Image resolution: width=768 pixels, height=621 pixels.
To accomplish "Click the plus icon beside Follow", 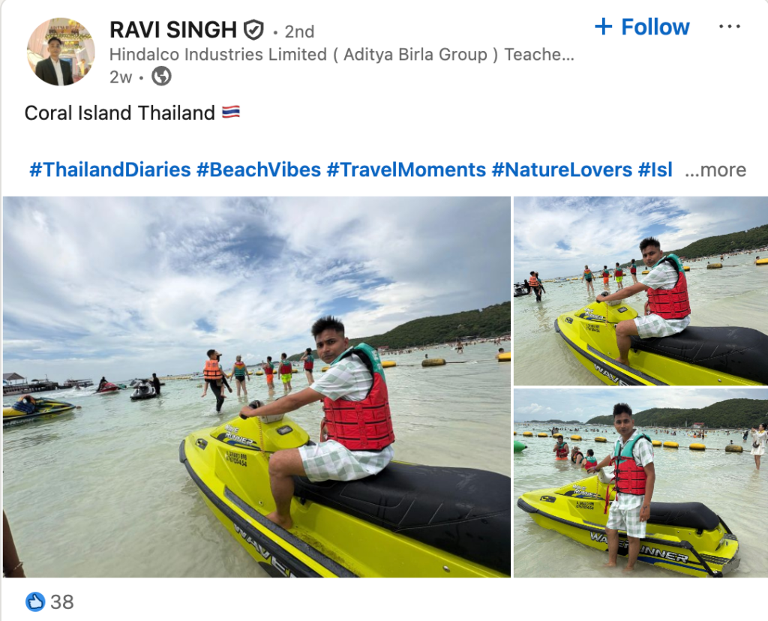I will pyautogui.click(x=604, y=26).
